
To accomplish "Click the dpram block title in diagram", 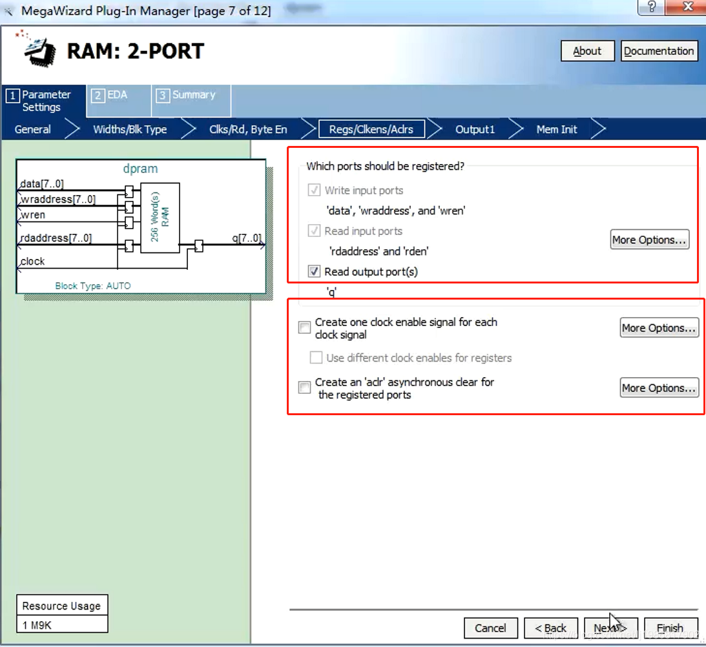I will pyautogui.click(x=140, y=169).
